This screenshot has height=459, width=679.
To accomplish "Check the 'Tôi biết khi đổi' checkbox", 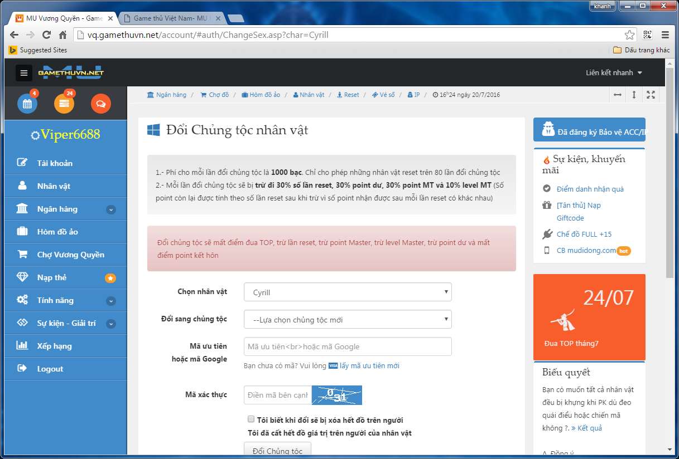I will point(251,419).
